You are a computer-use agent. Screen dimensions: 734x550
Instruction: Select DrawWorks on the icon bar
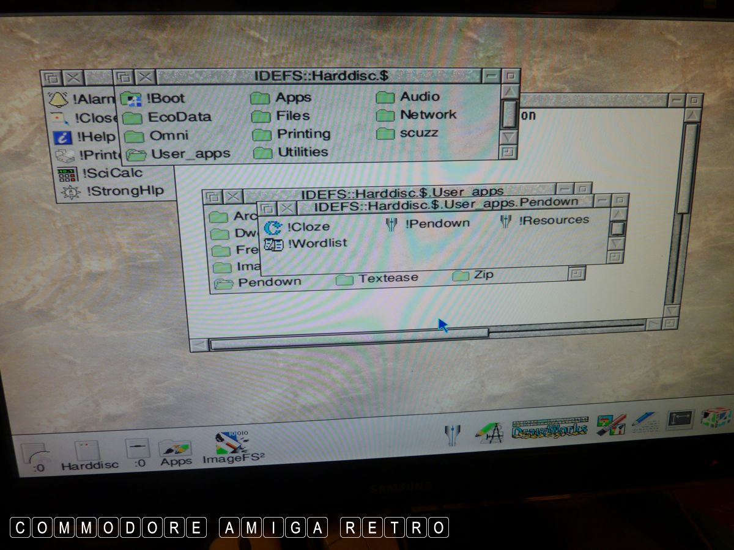pos(549,428)
